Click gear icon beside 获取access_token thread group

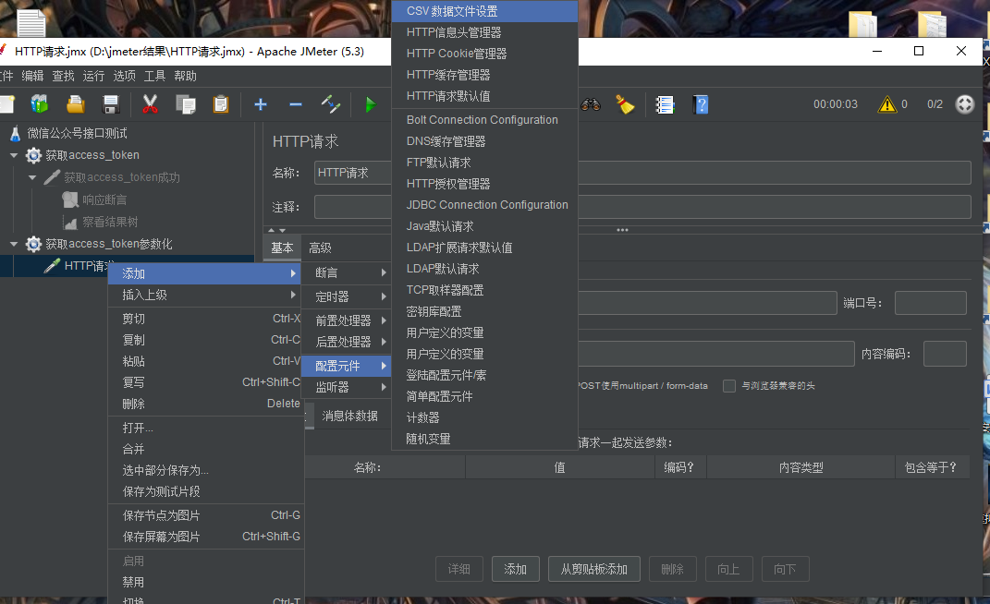point(33,155)
